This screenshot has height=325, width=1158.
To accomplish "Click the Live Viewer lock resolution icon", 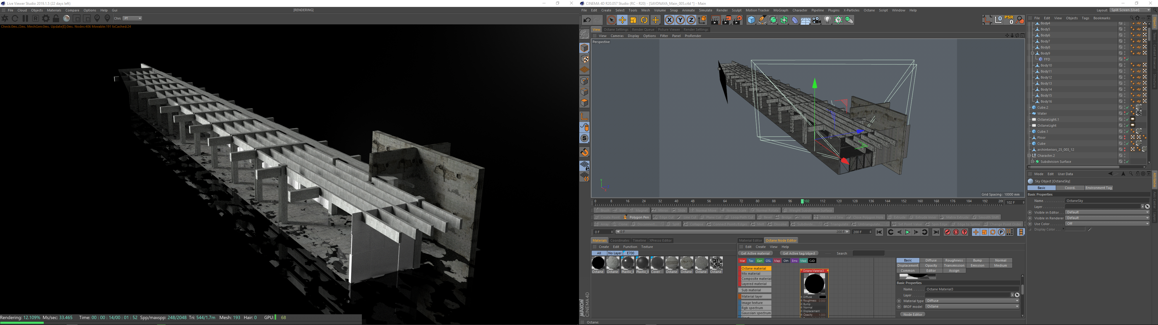I will point(56,18).
